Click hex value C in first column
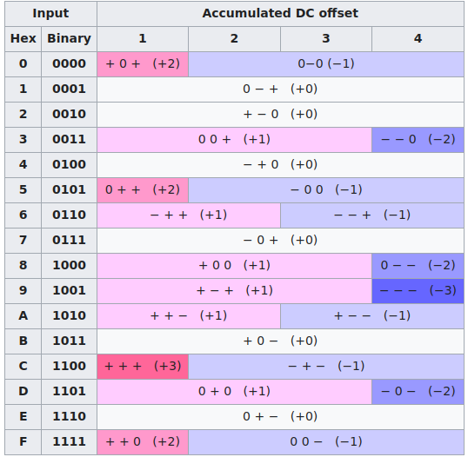The height and width of the screenshot is (457, 468). coord(23,367)
